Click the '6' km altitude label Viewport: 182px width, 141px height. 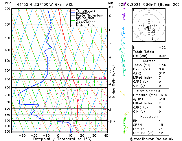click(110, 58)
